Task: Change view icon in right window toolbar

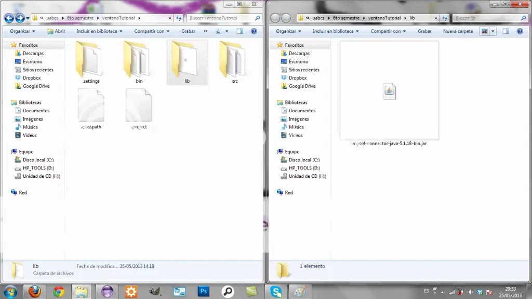Action: click(x=484, y=31)
